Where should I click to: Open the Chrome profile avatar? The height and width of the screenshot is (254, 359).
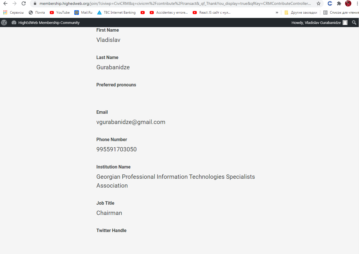click(x=348, y=4)
